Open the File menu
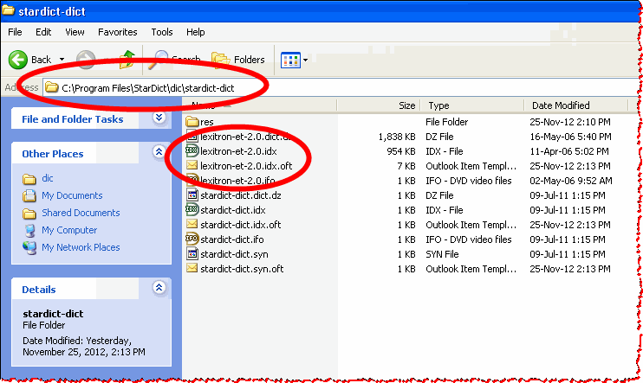This screenshot has height=383, width=643. point(16,32)
